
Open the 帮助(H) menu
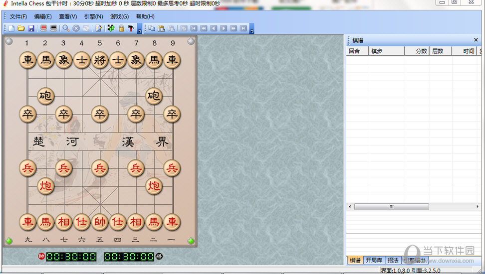point(145,16)
